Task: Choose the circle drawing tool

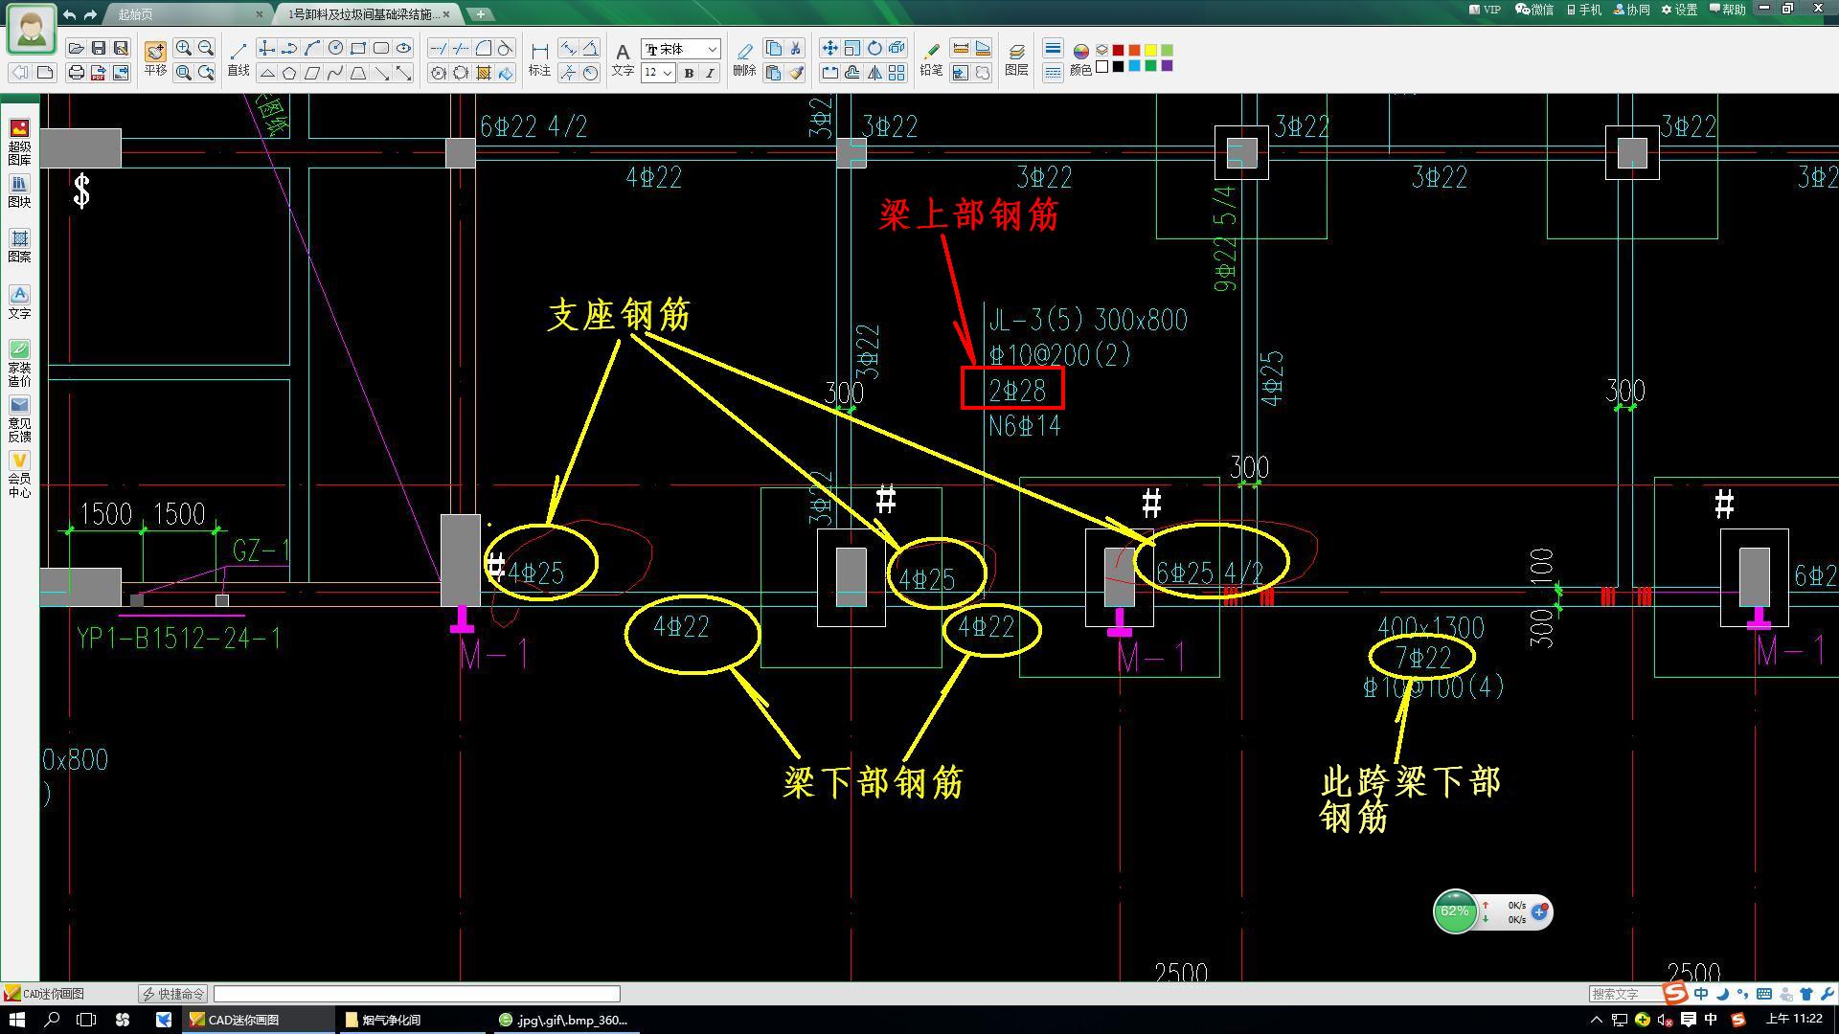Action: click(335, 48)
